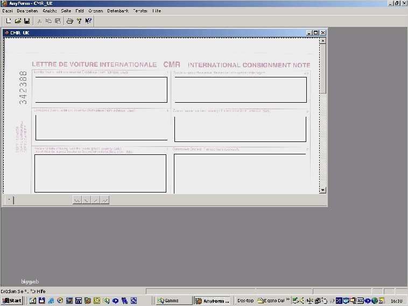Open the Fenster menu

[140, 11]
